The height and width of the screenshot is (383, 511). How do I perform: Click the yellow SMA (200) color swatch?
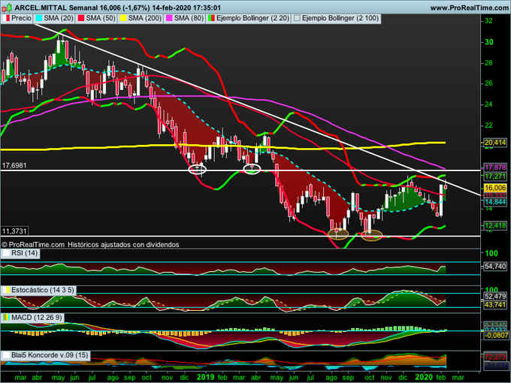coord(123,19)
